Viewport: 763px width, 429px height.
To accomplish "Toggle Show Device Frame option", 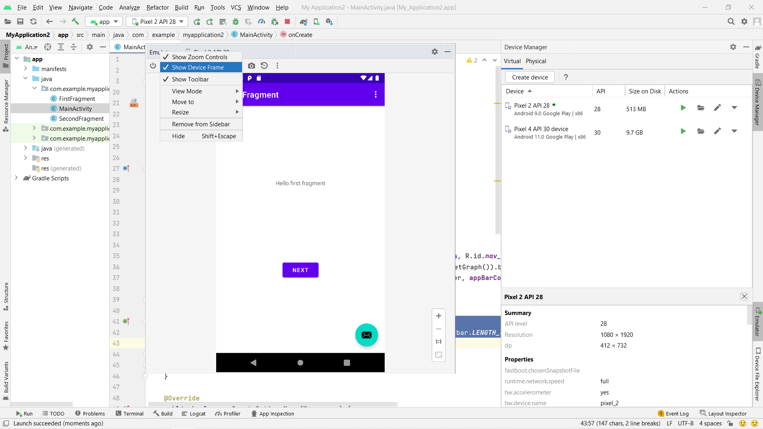I will pos(198,67).
